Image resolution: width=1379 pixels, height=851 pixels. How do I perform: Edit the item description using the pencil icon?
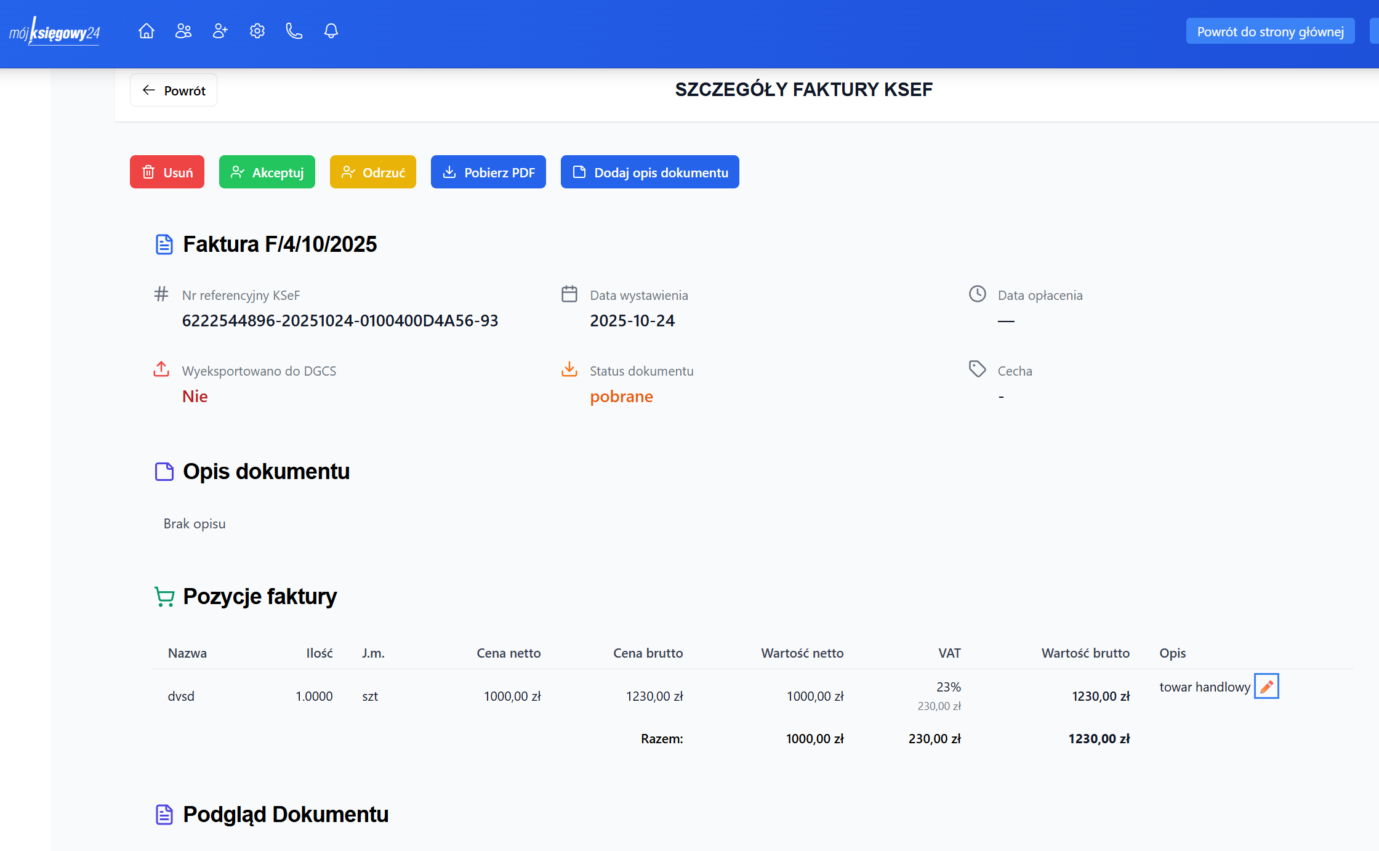pos(1266,686)
